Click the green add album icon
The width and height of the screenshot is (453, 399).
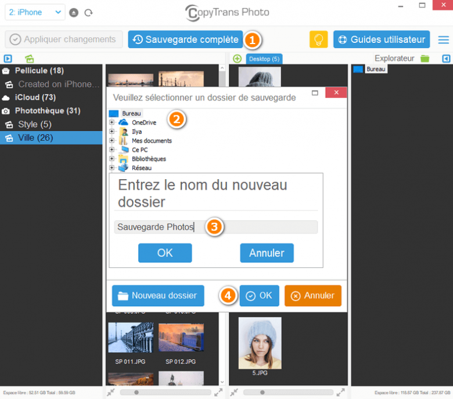[29, 59]
